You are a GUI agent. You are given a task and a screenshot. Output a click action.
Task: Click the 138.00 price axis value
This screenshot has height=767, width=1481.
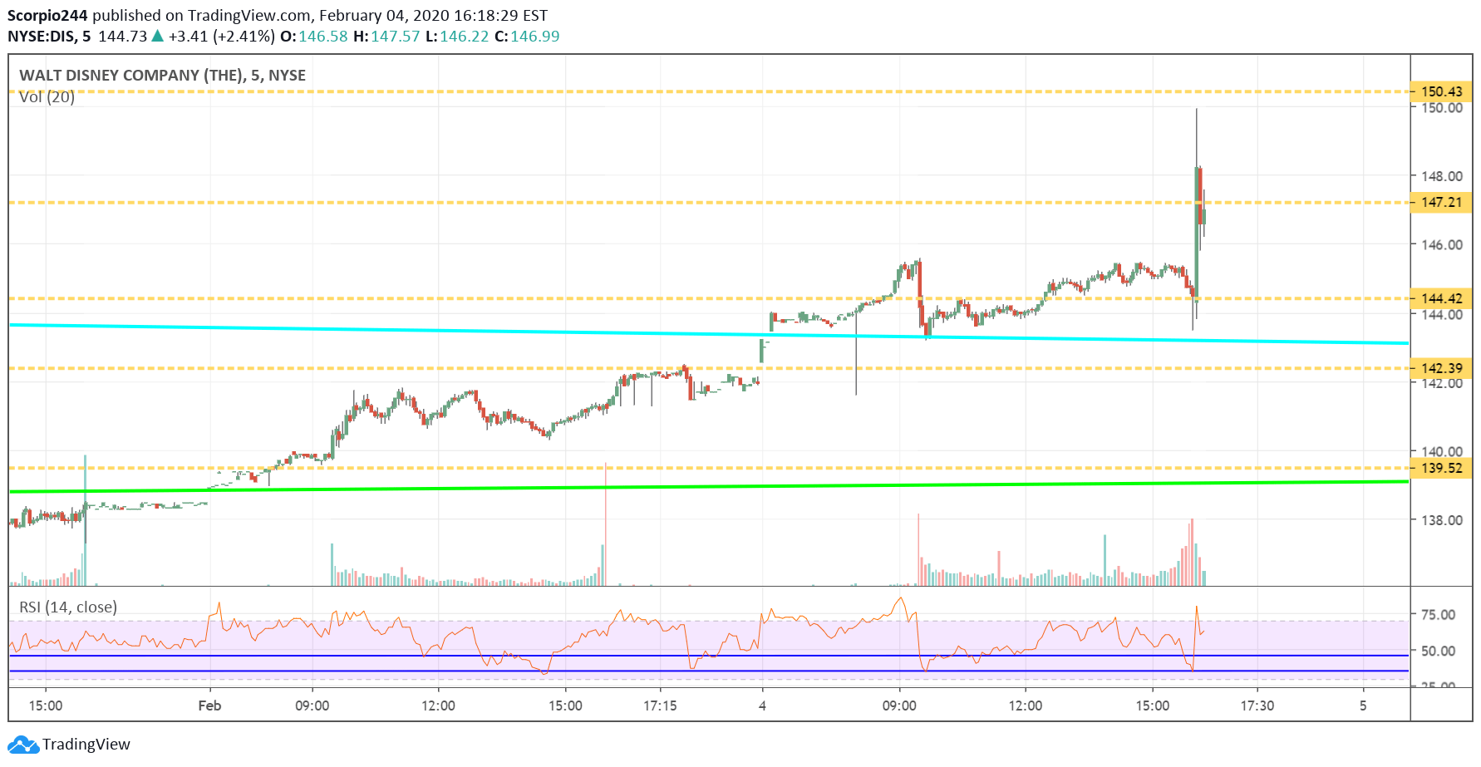tap(1442, 520)
